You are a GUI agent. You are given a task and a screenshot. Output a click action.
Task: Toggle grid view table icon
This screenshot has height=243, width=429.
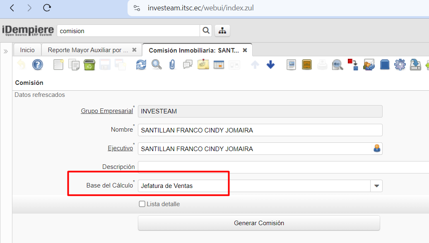pos(219,65)
